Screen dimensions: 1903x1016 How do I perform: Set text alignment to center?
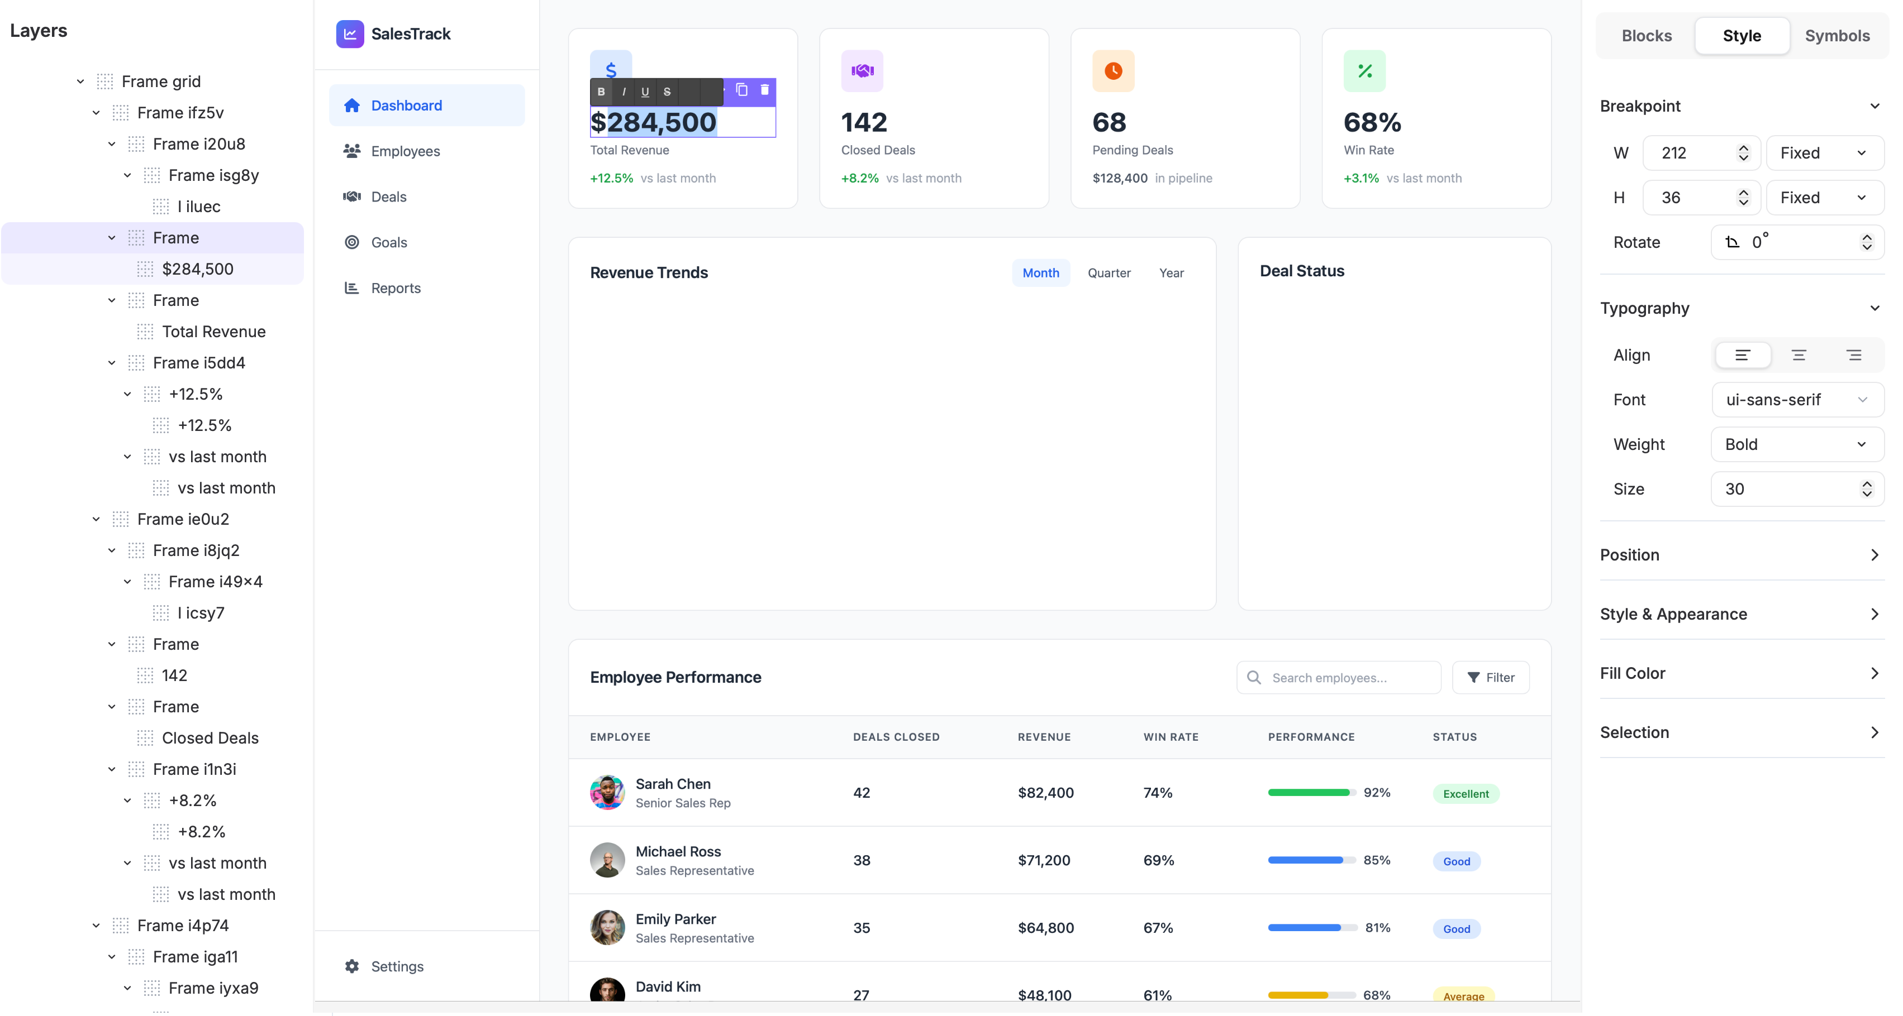(1798, 355)
